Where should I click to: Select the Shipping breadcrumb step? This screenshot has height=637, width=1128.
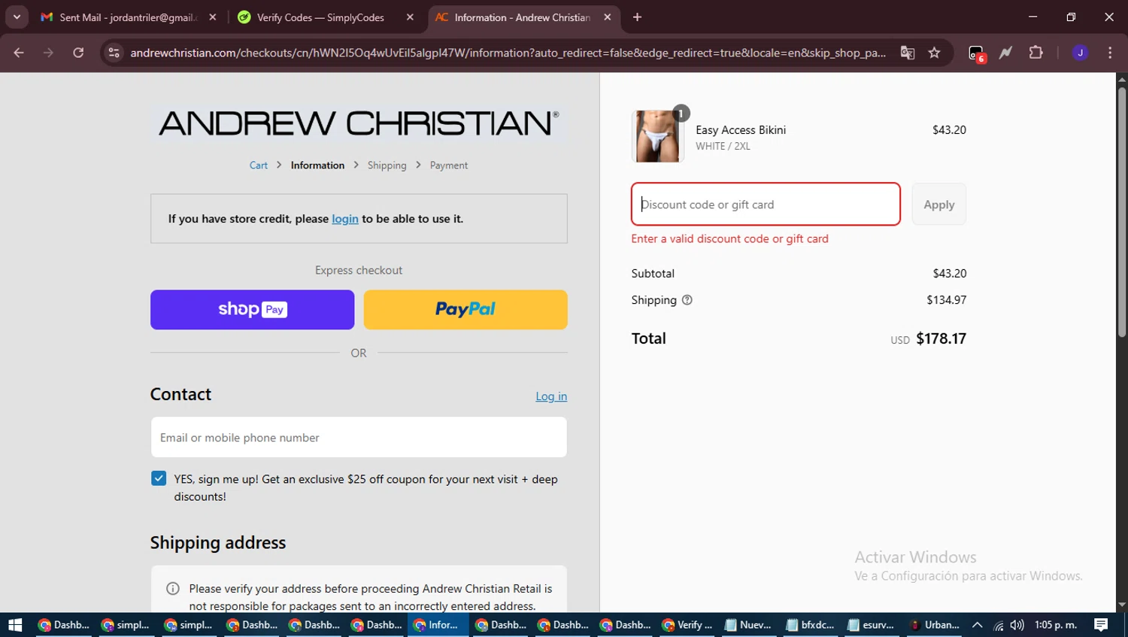(387, 165)
